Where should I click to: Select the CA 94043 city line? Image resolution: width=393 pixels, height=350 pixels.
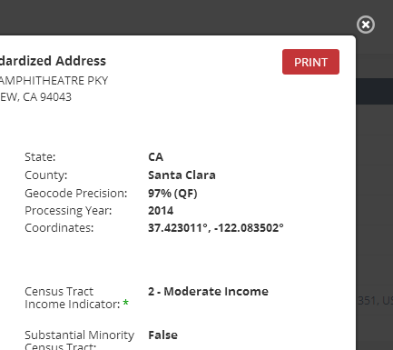click(x=35, y=97)
